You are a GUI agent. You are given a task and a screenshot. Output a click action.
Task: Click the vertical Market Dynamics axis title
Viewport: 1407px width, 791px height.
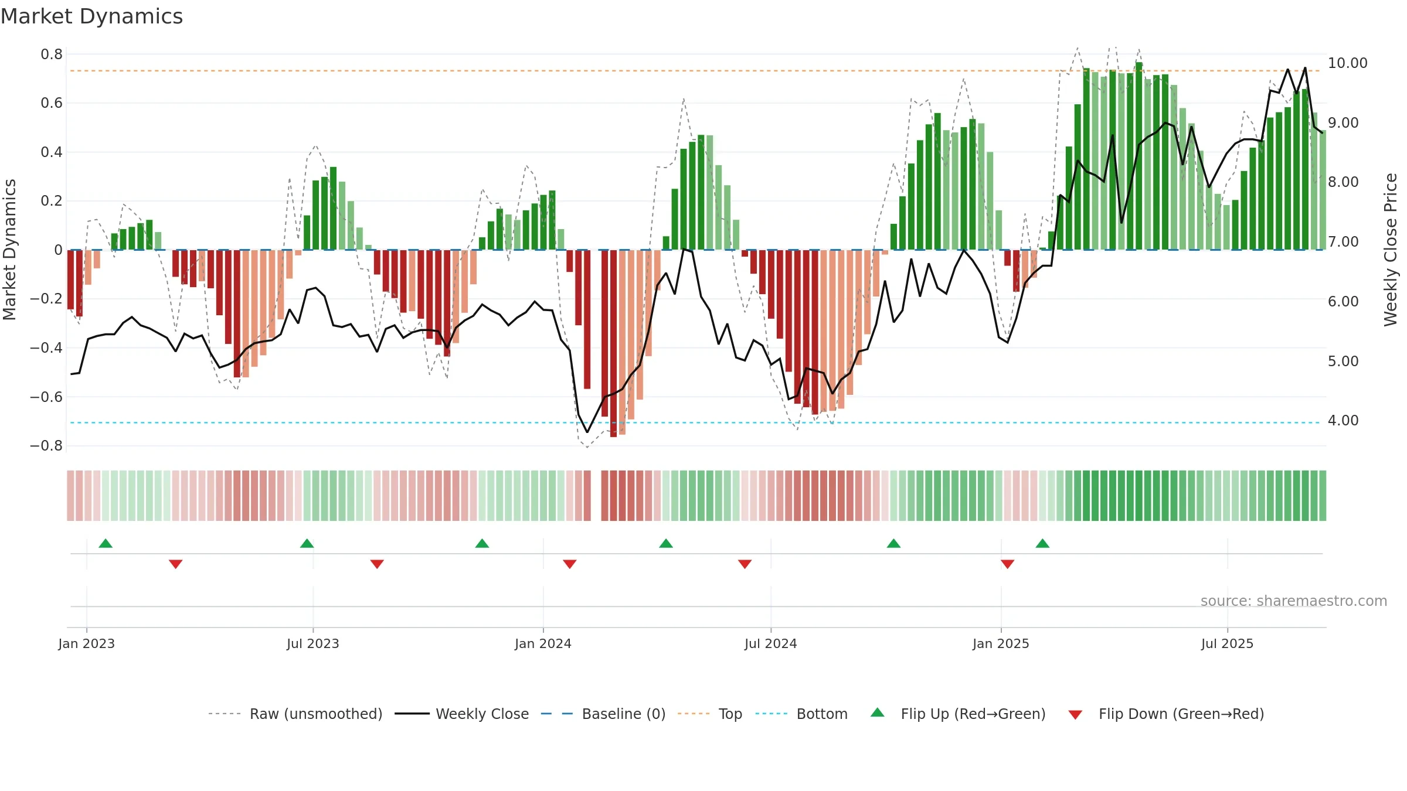(9, 250)
